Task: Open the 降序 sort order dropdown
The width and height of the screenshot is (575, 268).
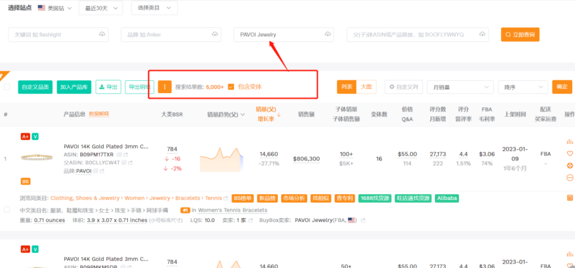Action: (523, 87)
